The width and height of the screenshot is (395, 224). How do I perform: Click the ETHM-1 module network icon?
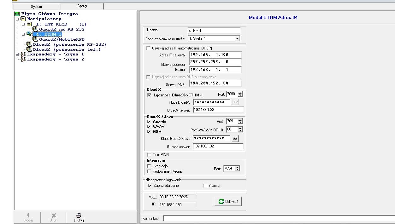pos(29,34)
